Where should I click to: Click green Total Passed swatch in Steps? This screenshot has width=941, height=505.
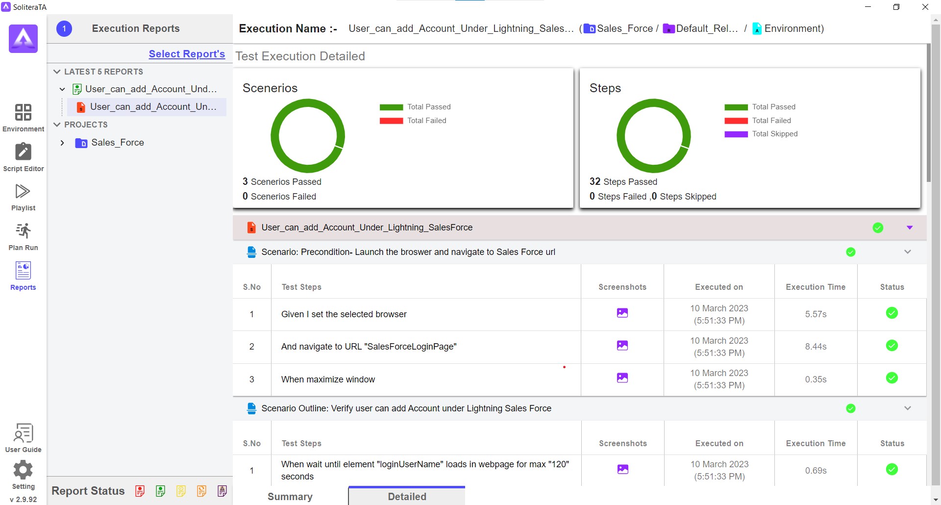click(x=736, y=107)
